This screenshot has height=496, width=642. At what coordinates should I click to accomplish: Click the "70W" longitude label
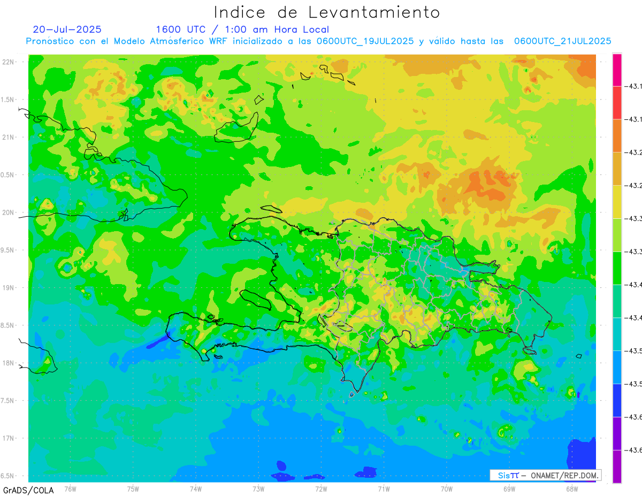pyautogui.click(x=447, y=489)
